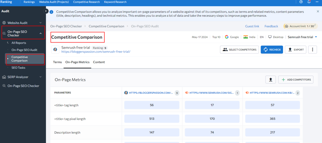
Task: Click bloggerspassion column favicon
Action: [126, 93]
